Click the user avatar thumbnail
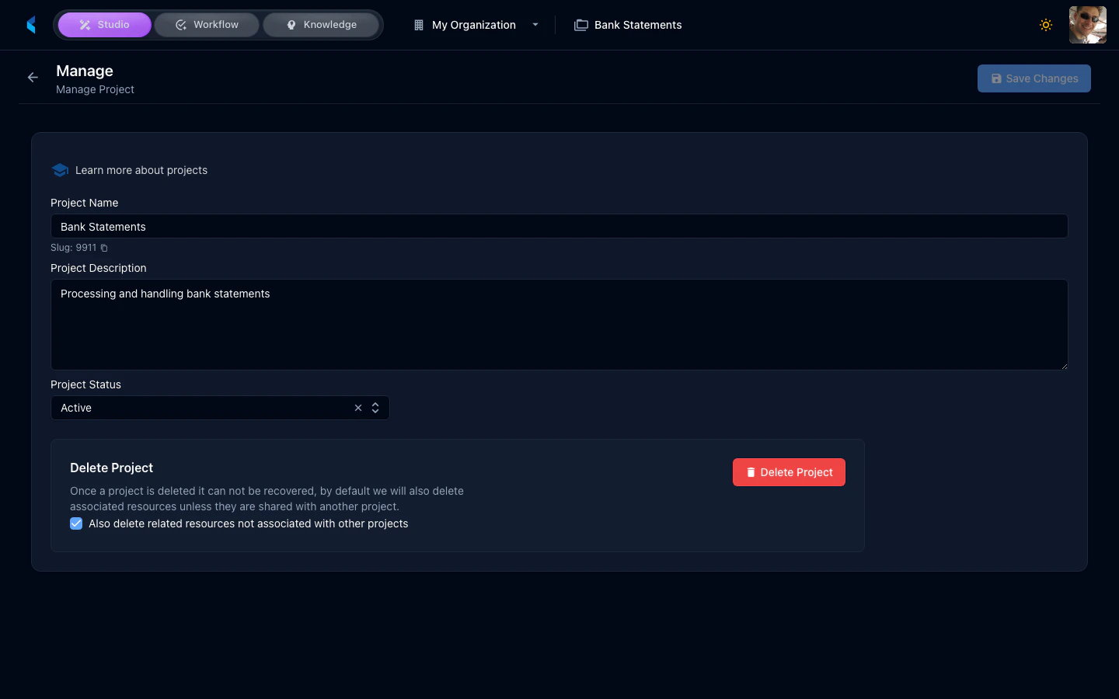The height and width of the screenshot is (699, 1119). click(x=1087, y=24)
